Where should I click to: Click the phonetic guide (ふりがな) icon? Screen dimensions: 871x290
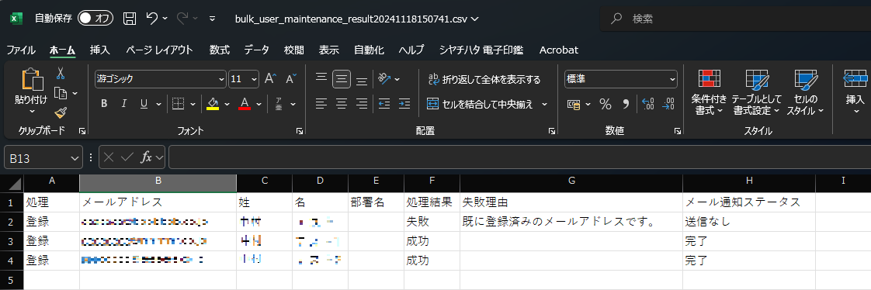(279, 103)
